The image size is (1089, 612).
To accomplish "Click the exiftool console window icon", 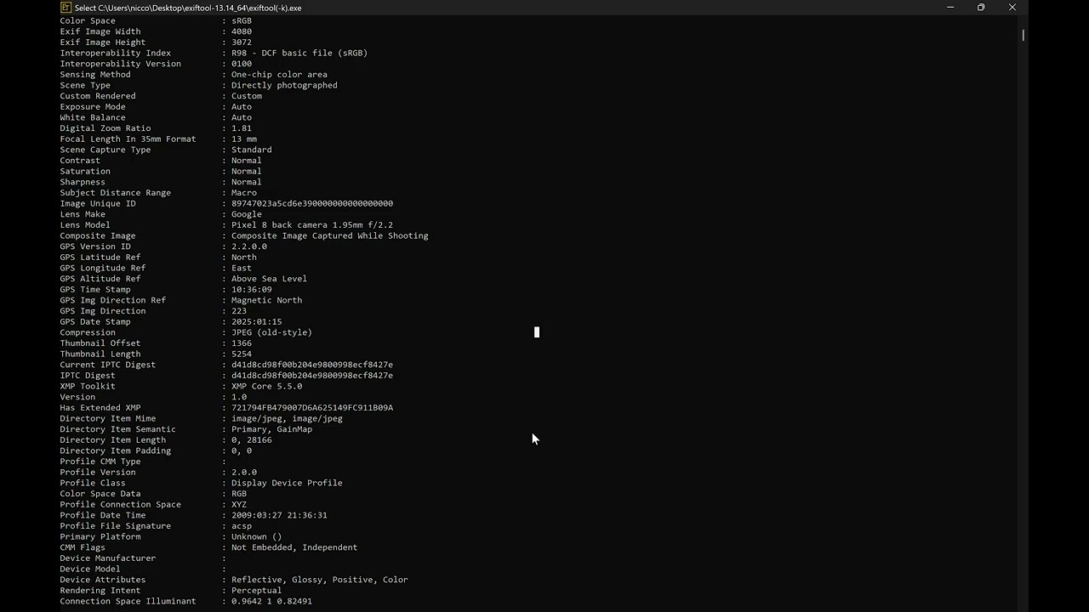I will [x=66, y=8].
